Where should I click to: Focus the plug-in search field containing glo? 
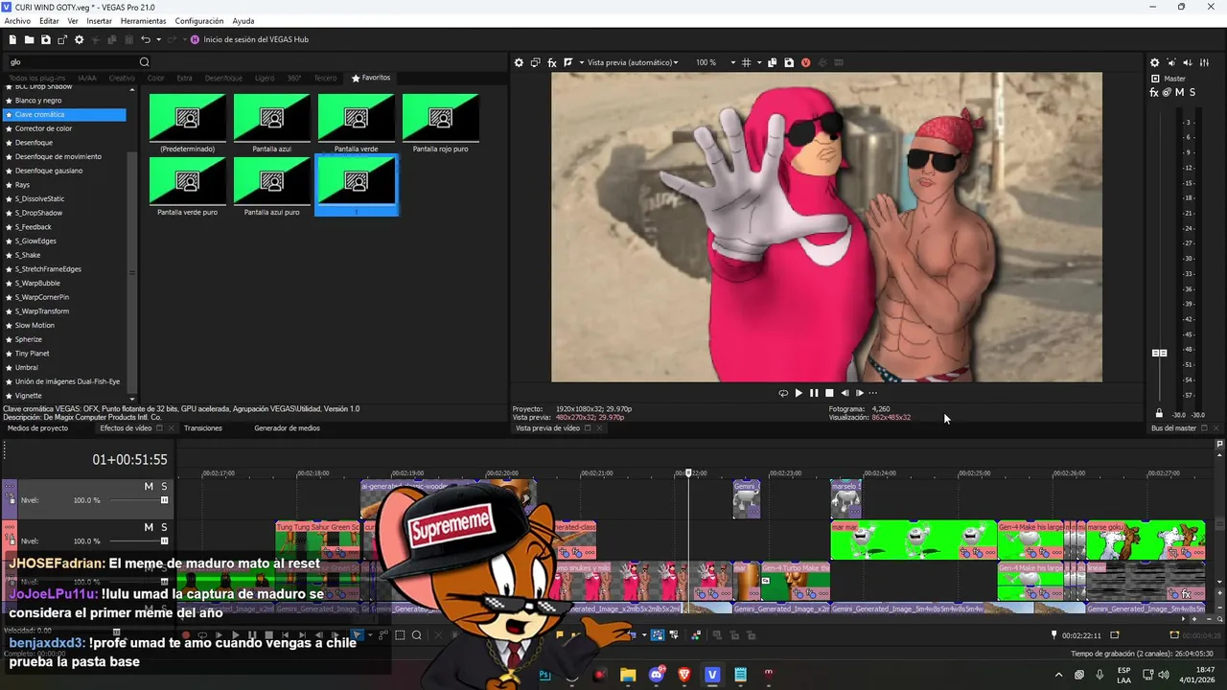pos(72,62)
